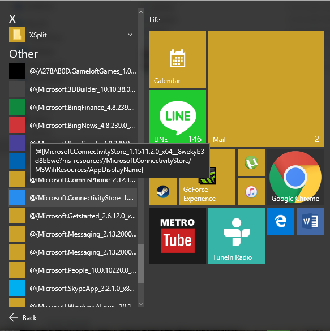Open the Mail tile
330x331 pixels.
tap(266, 89)
